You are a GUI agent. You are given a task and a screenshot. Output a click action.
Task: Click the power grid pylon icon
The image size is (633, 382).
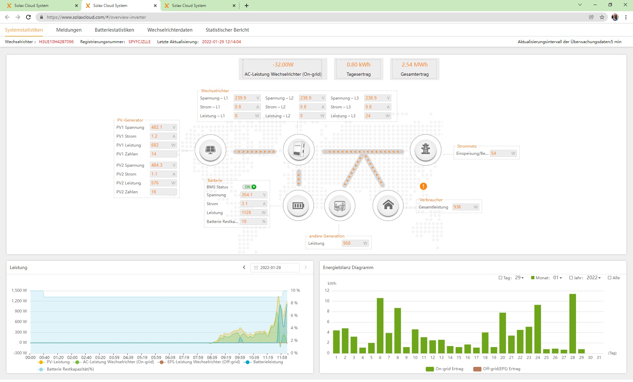click(x=425, y=150)
